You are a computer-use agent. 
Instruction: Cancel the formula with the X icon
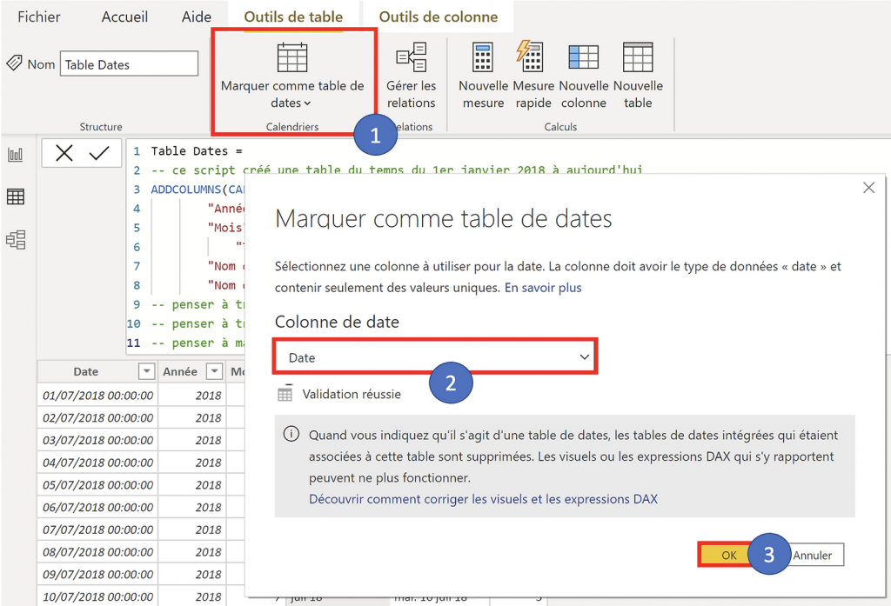64,153
